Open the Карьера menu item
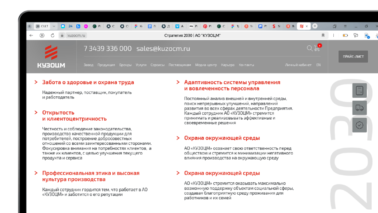Screen dimensions: 378x213 tap(227, 65)
